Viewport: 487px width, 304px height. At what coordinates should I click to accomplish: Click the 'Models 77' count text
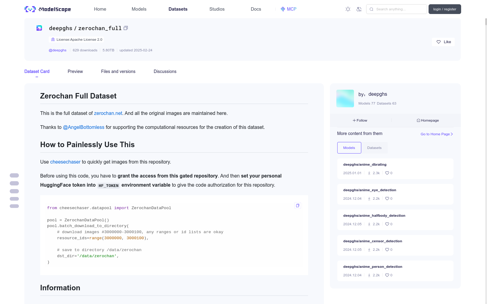(367, 103)
